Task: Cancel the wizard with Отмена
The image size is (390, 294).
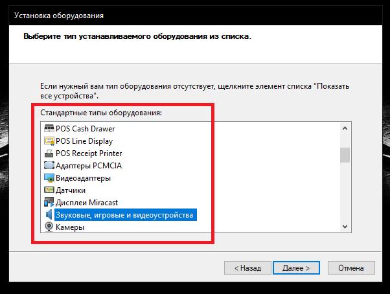Action: (x=351, y=268)
